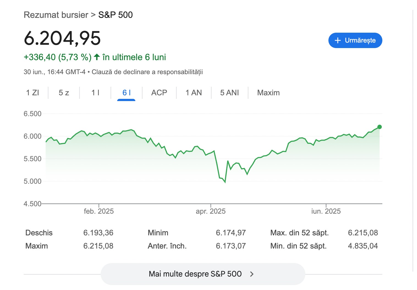The image size is (417, 290).
Task: Click the green up arrow icon
Action: tap(97, 57)
